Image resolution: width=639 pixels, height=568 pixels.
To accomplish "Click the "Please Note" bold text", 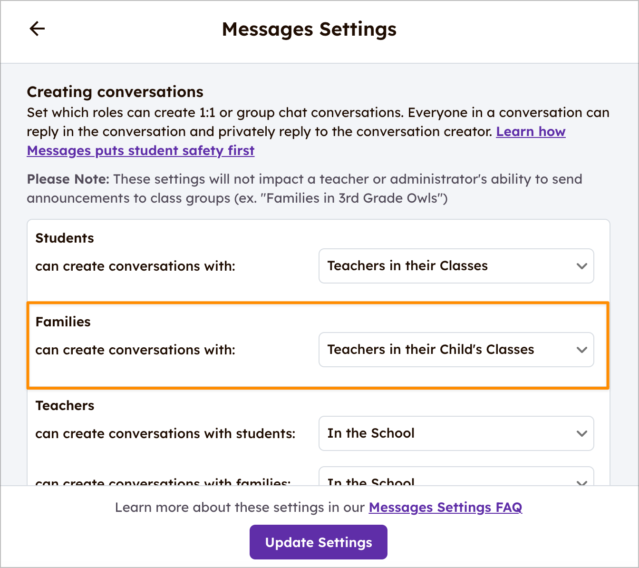I will pyautogui.click(x=68, y=179).
